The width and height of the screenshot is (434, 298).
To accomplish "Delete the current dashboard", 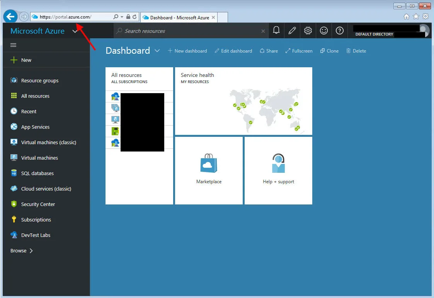I will pyautogui.click(x=356, y=51).
